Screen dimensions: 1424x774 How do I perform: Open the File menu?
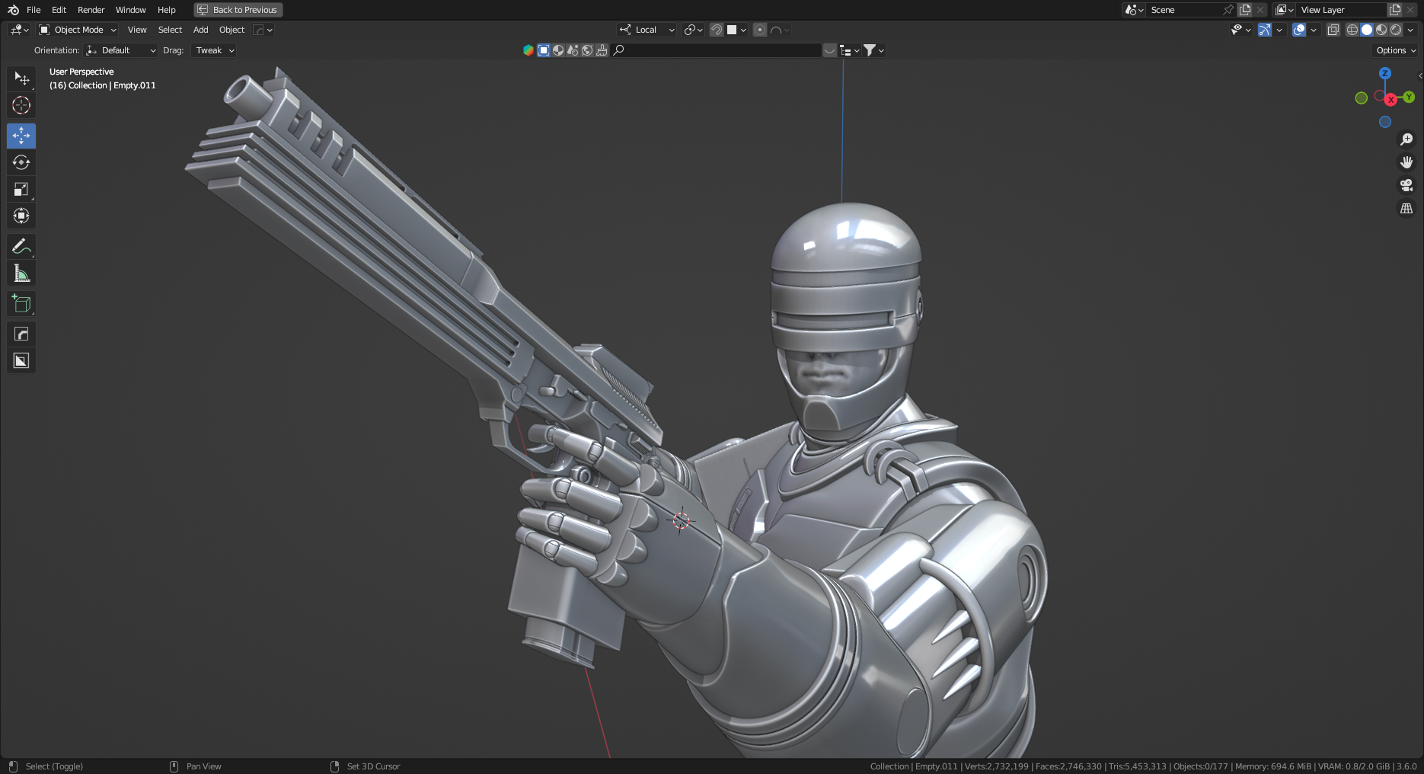[34, 10]
